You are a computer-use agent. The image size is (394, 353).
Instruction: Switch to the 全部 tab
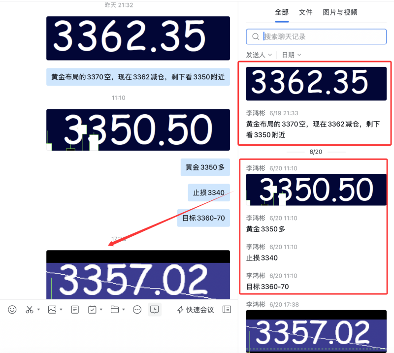pyautogui.click(x=282, y=12)
